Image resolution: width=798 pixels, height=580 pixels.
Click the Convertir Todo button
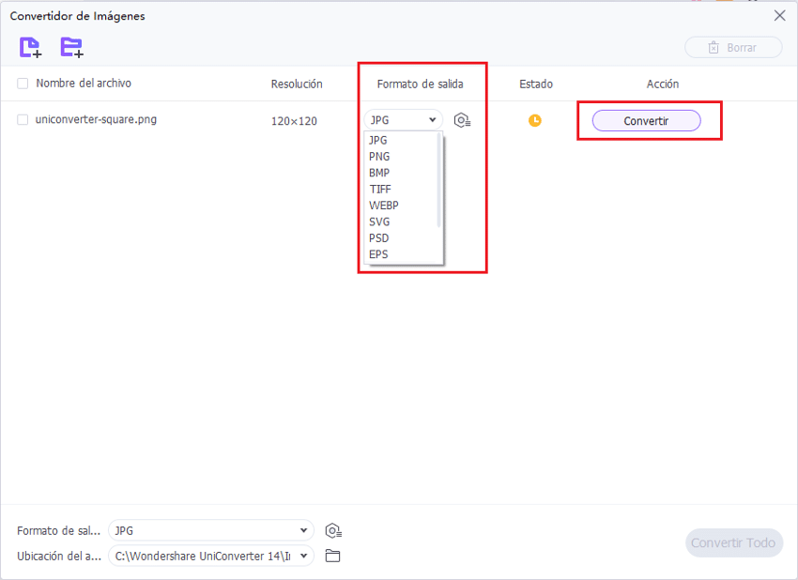(x=733, y=542)
